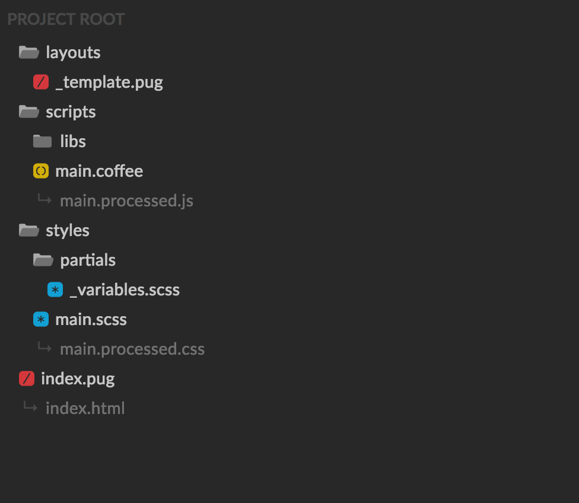Switch focus to the styles section
The height and width of the screenshot is (503, 579).
tap(67, 230)
